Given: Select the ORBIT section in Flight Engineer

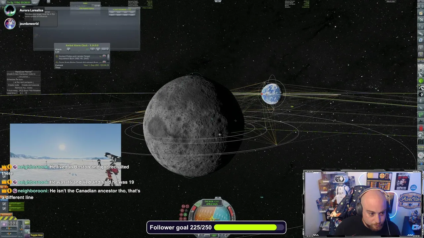Looking at the screenshot, I should click(x=112, y=12).
